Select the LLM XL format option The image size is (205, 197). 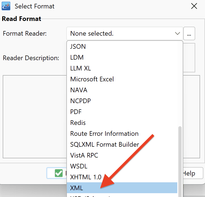(122, 68)
